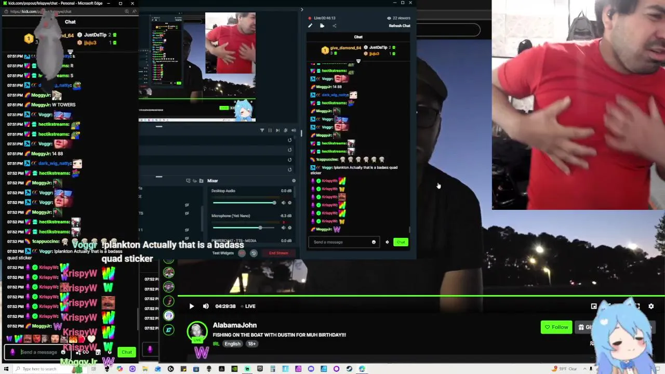Open the Windows Start menu
The height and width of the screenshot is (374, 665).
6,369
